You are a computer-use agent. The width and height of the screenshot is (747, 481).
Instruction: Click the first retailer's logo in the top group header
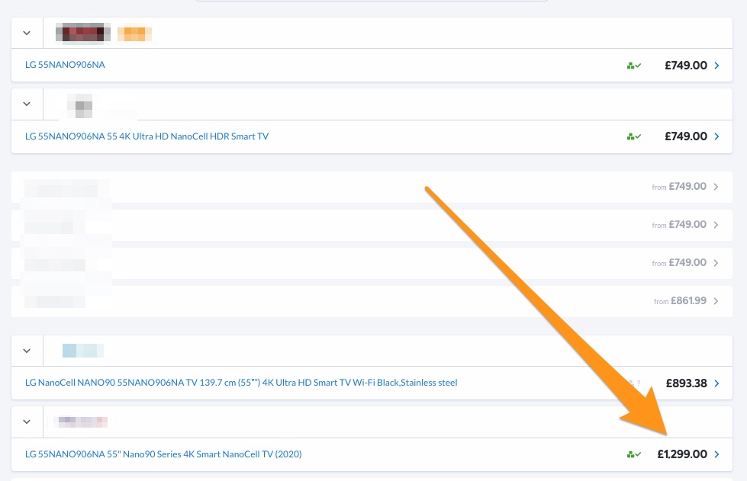click(83, 34)
